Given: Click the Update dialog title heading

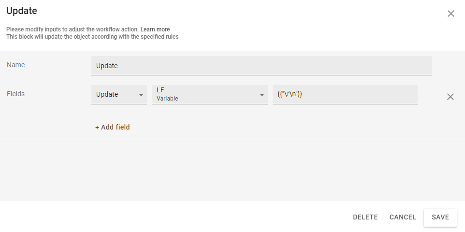Looking at the screenshot, I should coord(22,11).
